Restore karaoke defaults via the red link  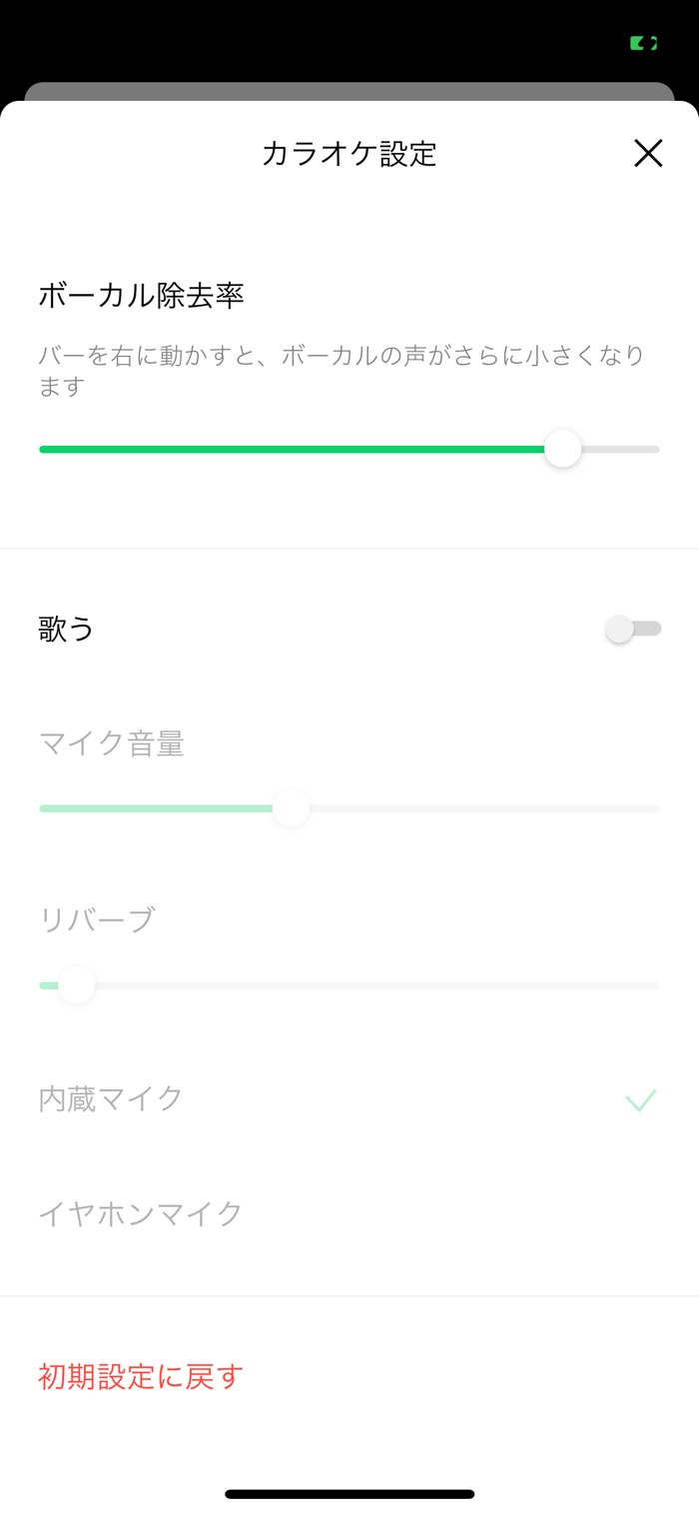tap(139, 1376)
